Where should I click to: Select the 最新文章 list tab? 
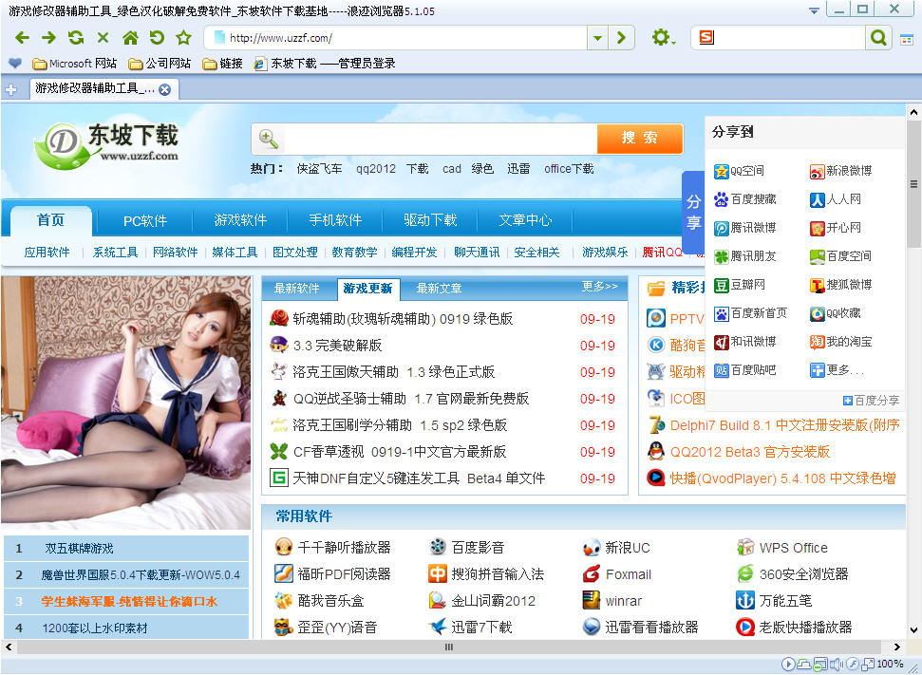click(439, 288)
